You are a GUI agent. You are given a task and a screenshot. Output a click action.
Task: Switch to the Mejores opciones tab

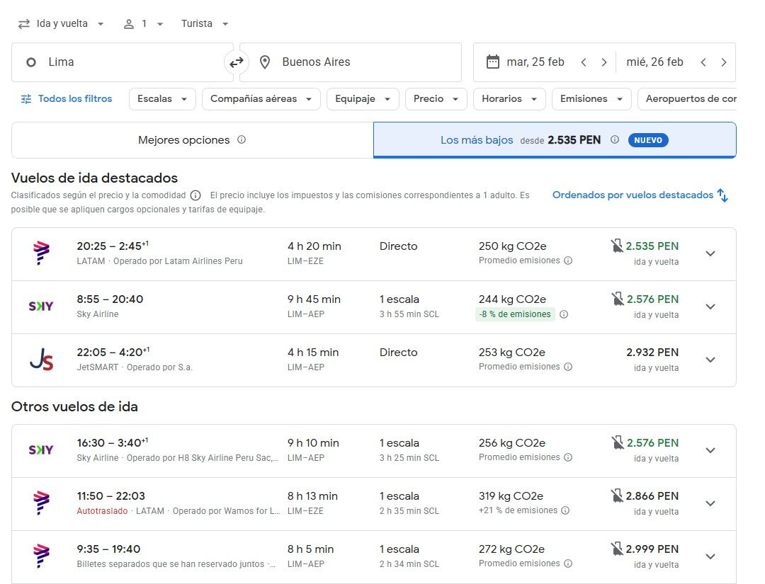click(x=192, y=140)
